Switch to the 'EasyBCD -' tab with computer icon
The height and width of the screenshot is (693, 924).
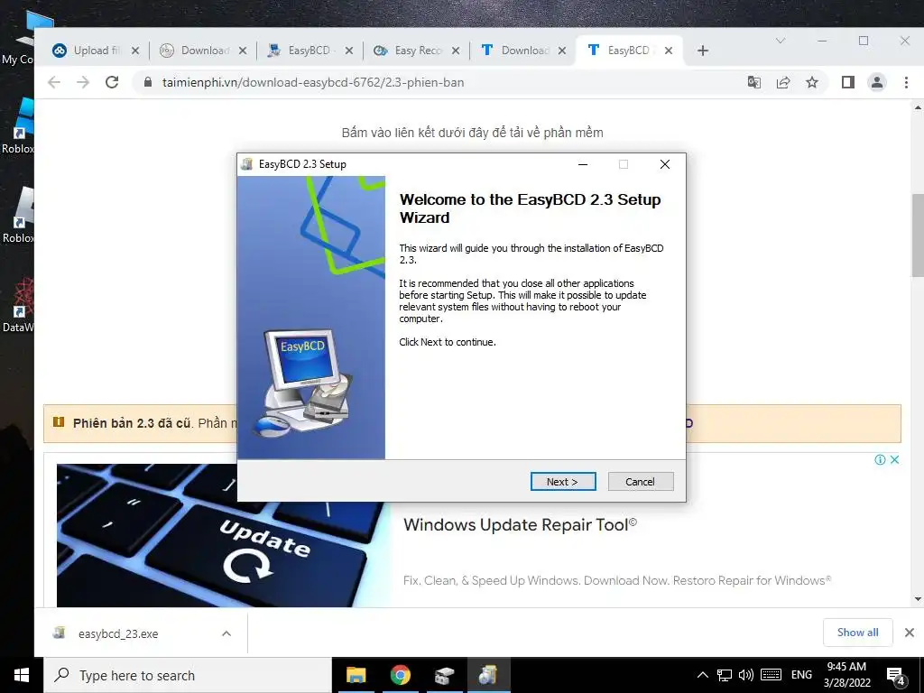[x=309, y=51]
